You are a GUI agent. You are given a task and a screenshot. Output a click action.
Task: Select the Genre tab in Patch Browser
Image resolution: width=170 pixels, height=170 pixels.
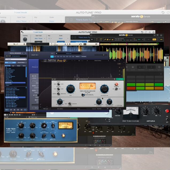24,66
